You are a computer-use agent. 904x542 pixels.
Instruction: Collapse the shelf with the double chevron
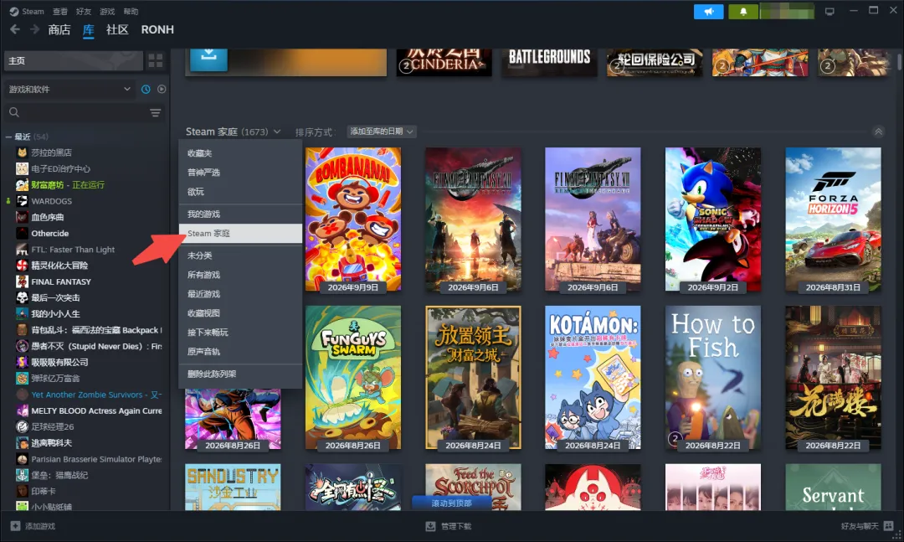(878, 132)
